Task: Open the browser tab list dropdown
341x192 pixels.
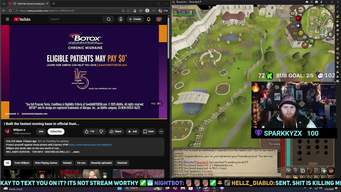Action: [4, 3]
